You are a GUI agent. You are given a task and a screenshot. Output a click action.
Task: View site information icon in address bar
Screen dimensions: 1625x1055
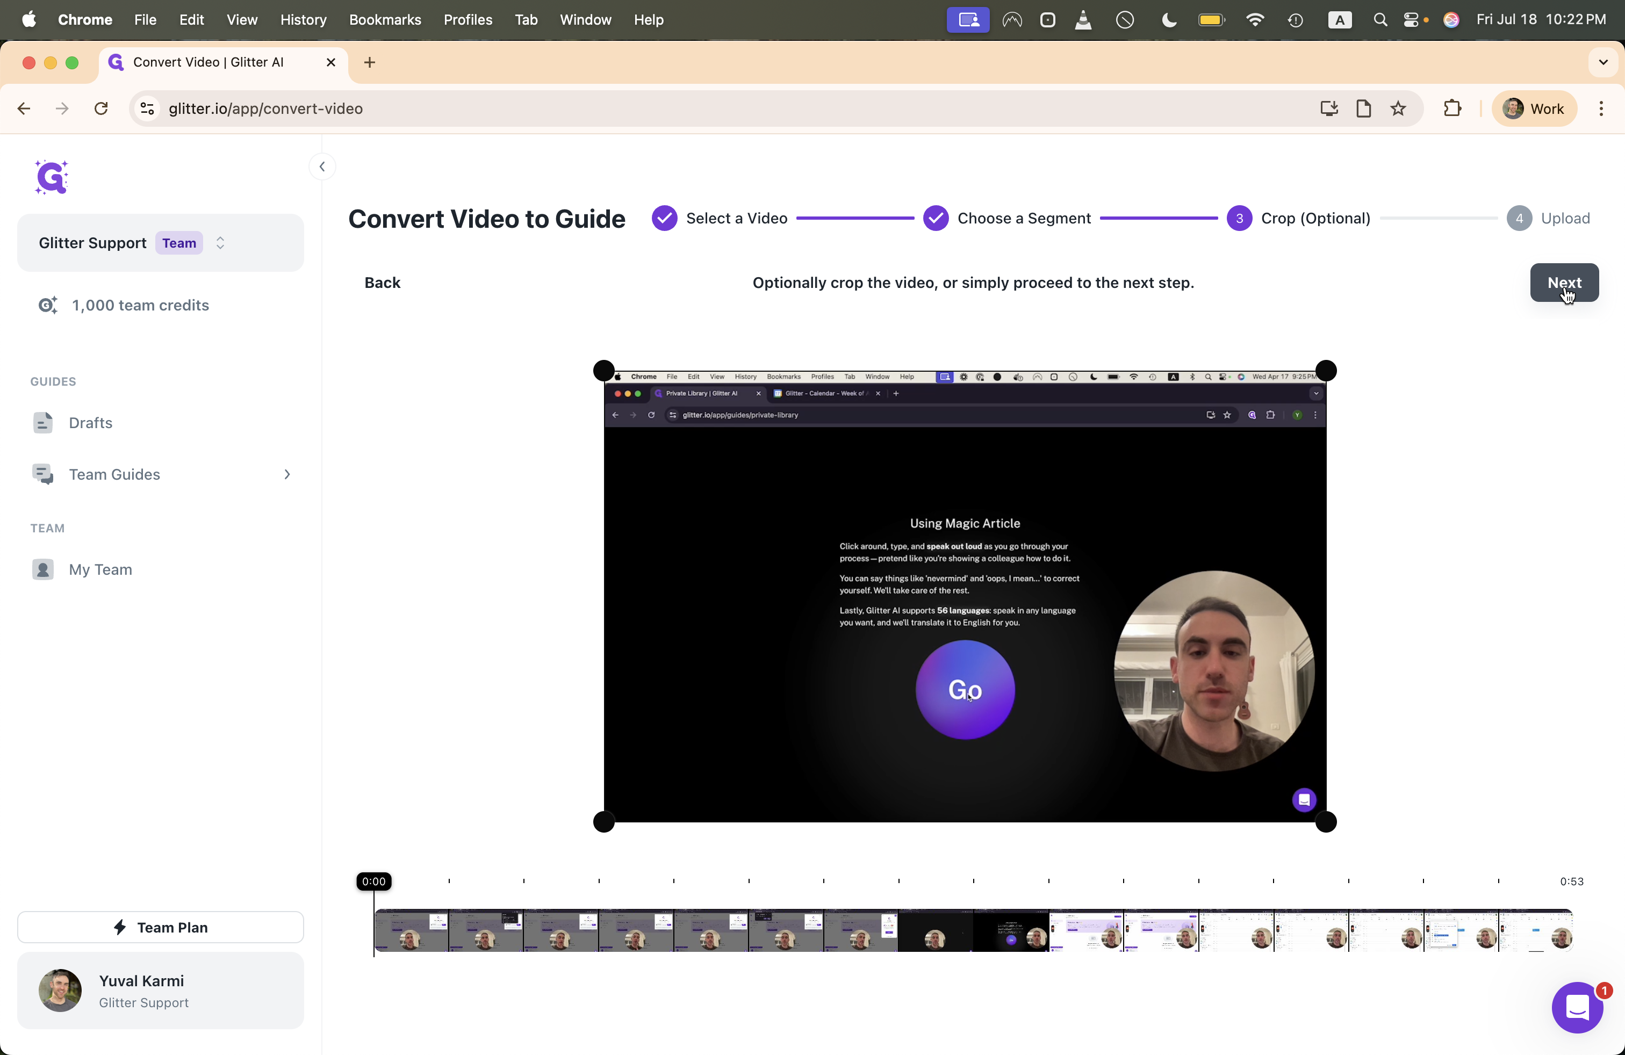click(147, 109)
